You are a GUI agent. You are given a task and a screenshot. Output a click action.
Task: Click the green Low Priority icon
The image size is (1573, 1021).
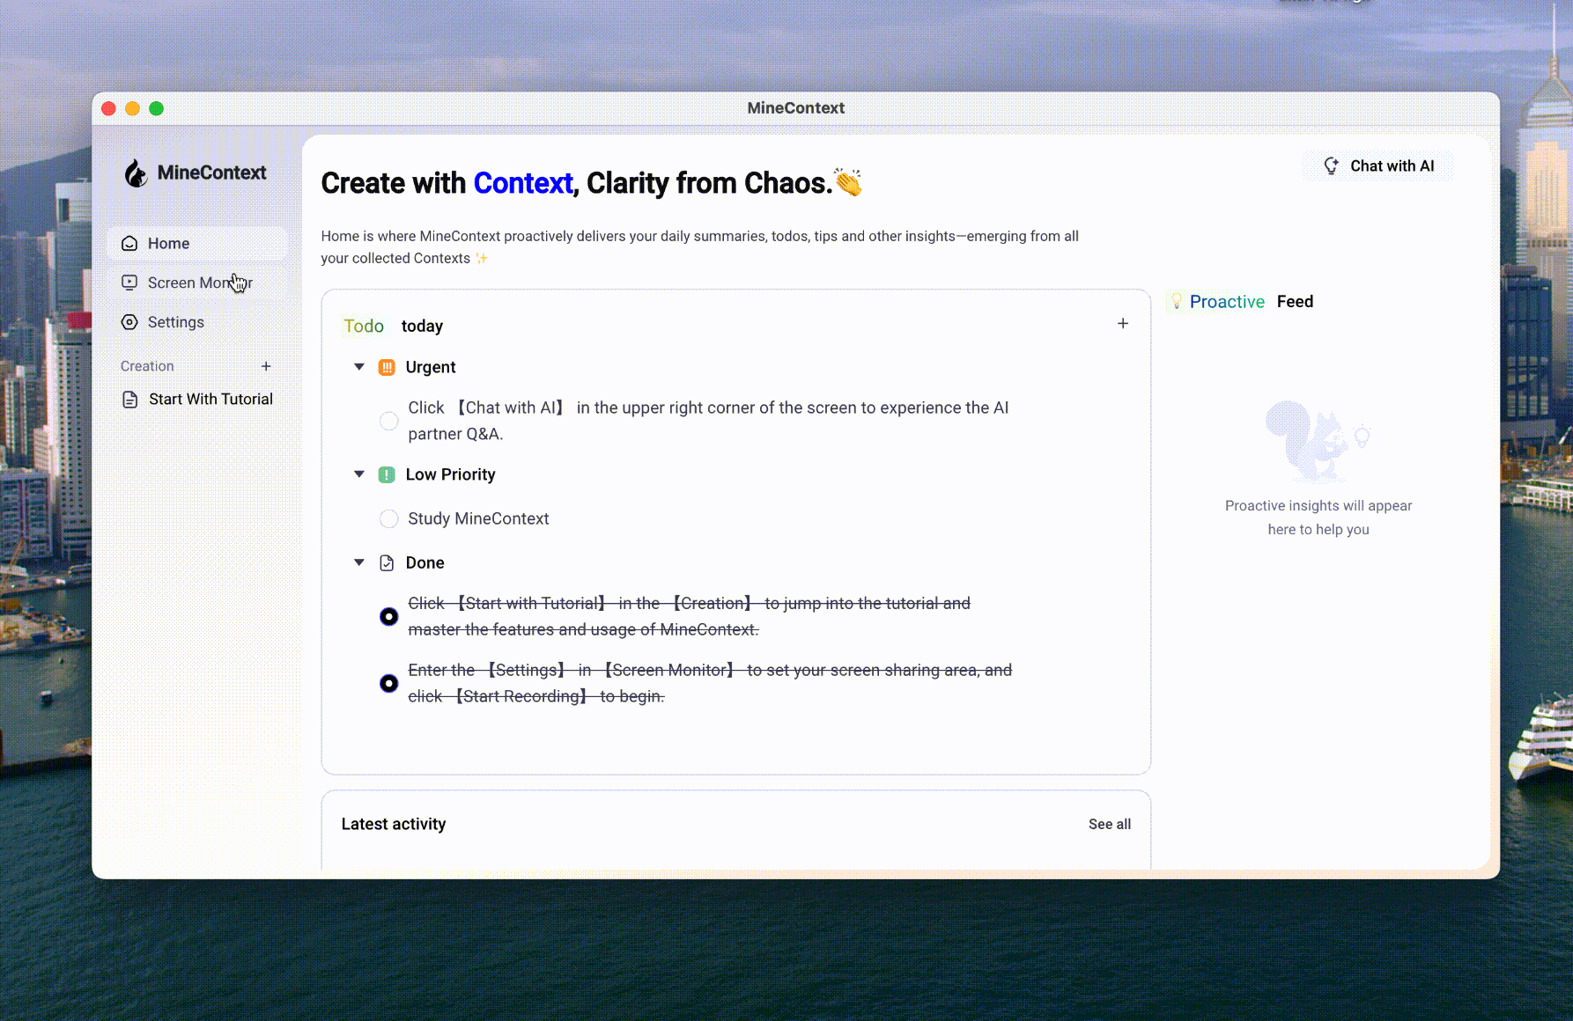tap(387, 475)
